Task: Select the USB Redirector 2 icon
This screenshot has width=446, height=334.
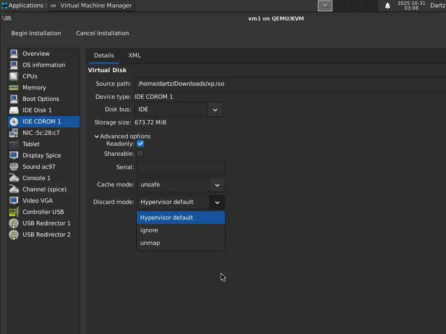Action: pos(14,234)
